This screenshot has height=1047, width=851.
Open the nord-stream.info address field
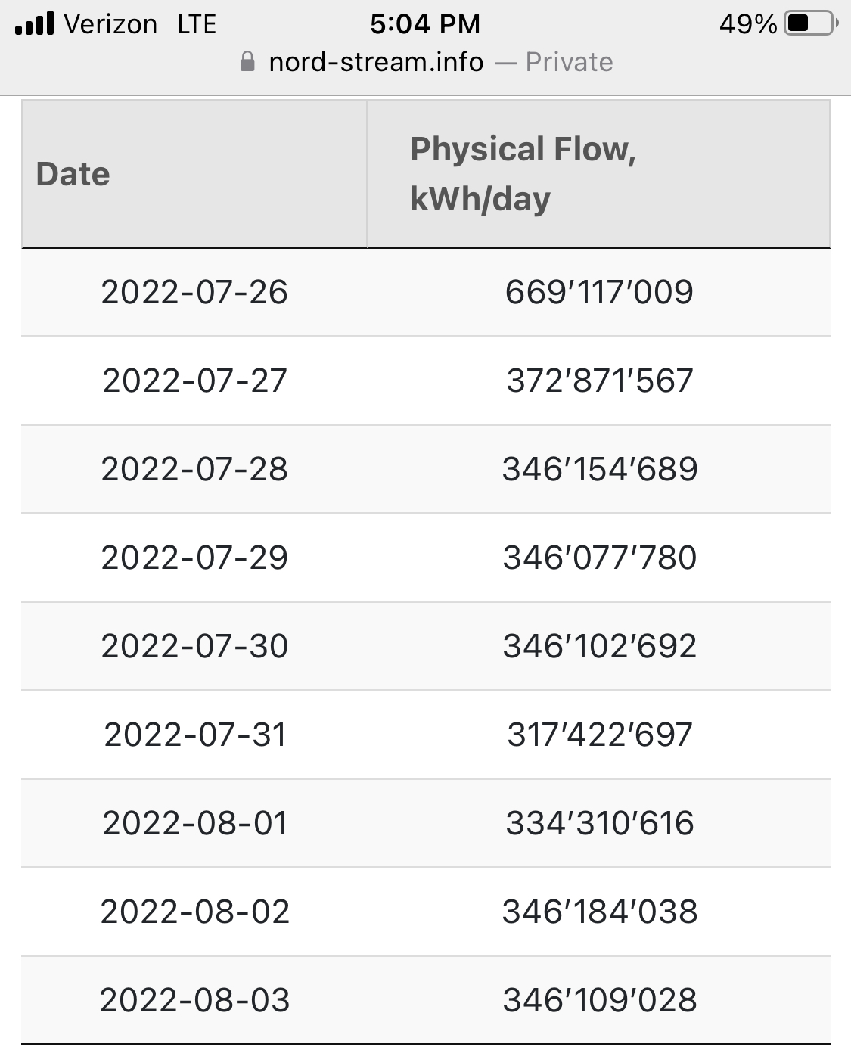tap(426, 62)
